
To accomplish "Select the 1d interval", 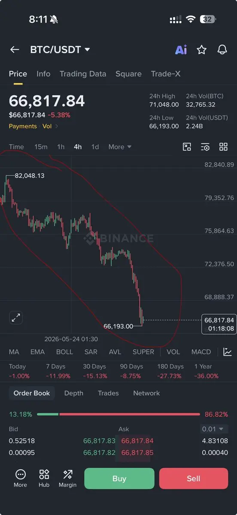I will (x=95, y=147).
